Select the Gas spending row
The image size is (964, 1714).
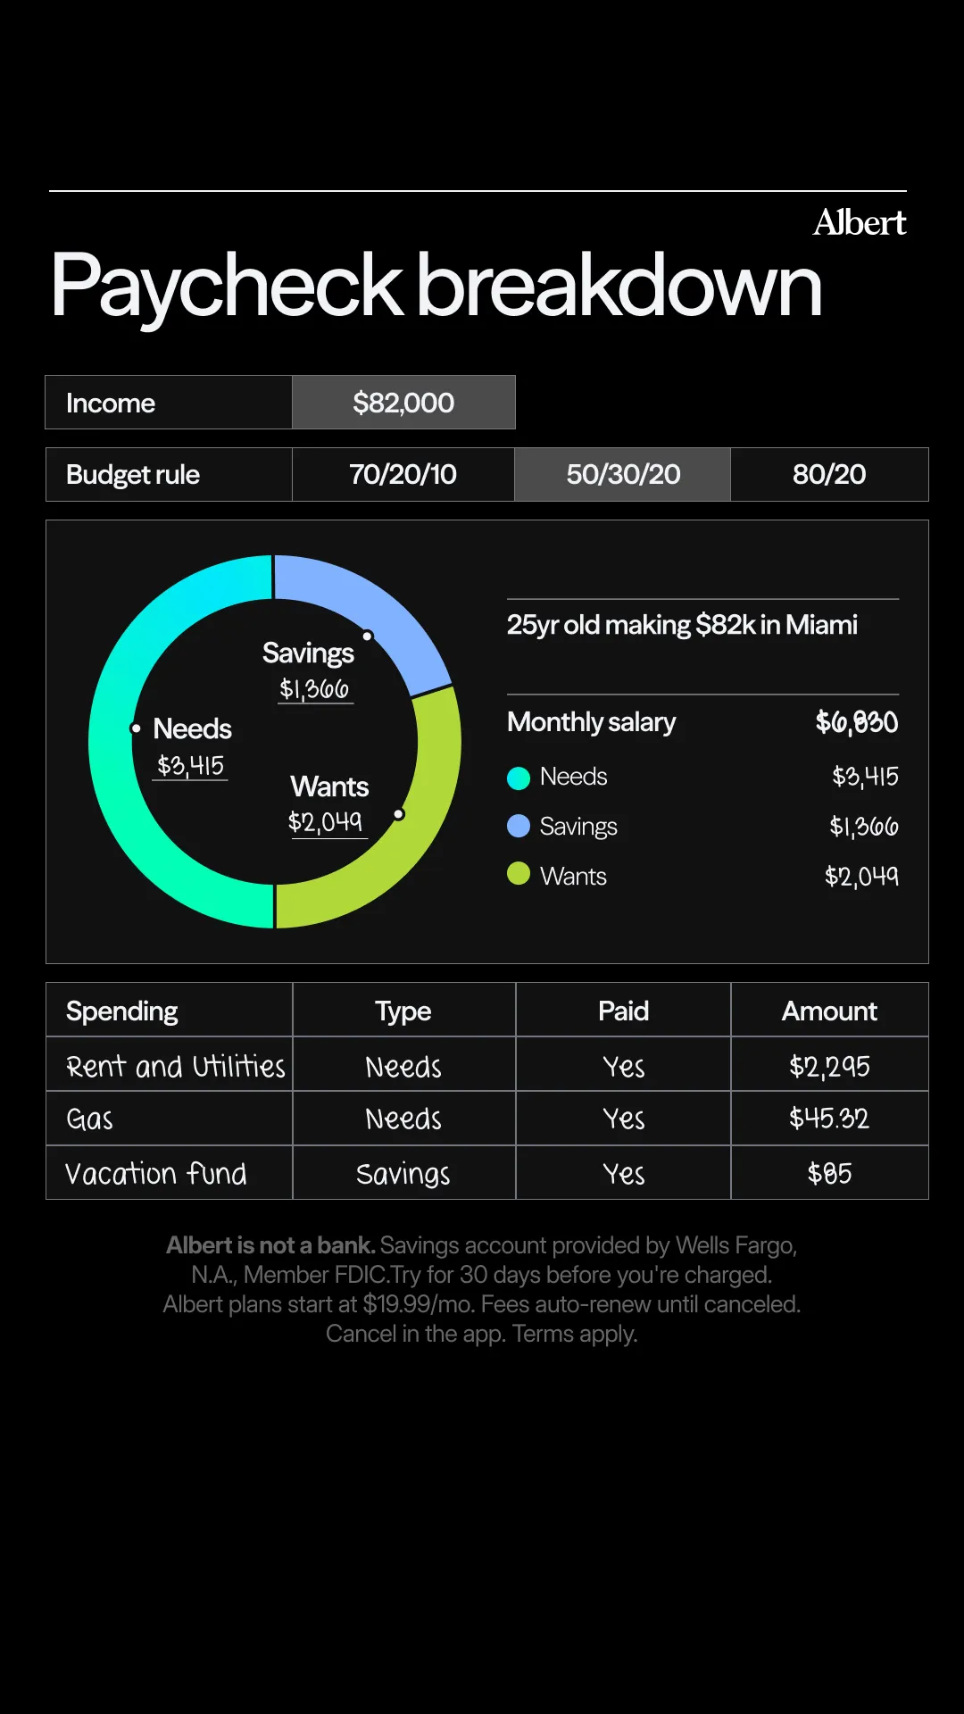coord(487,1119)
